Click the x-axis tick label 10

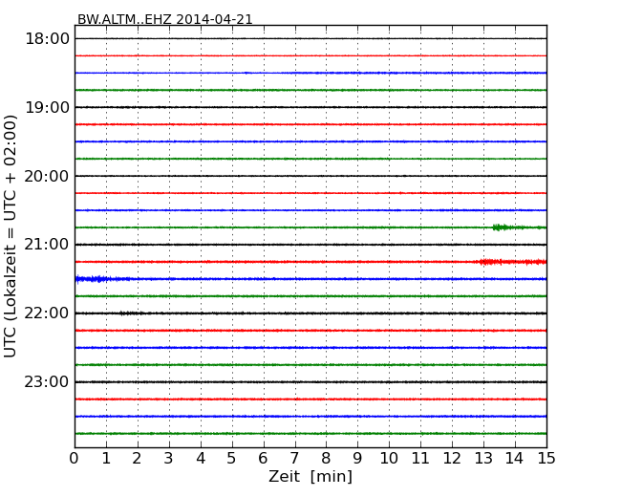pyautogui.click(x=389, y=459)
